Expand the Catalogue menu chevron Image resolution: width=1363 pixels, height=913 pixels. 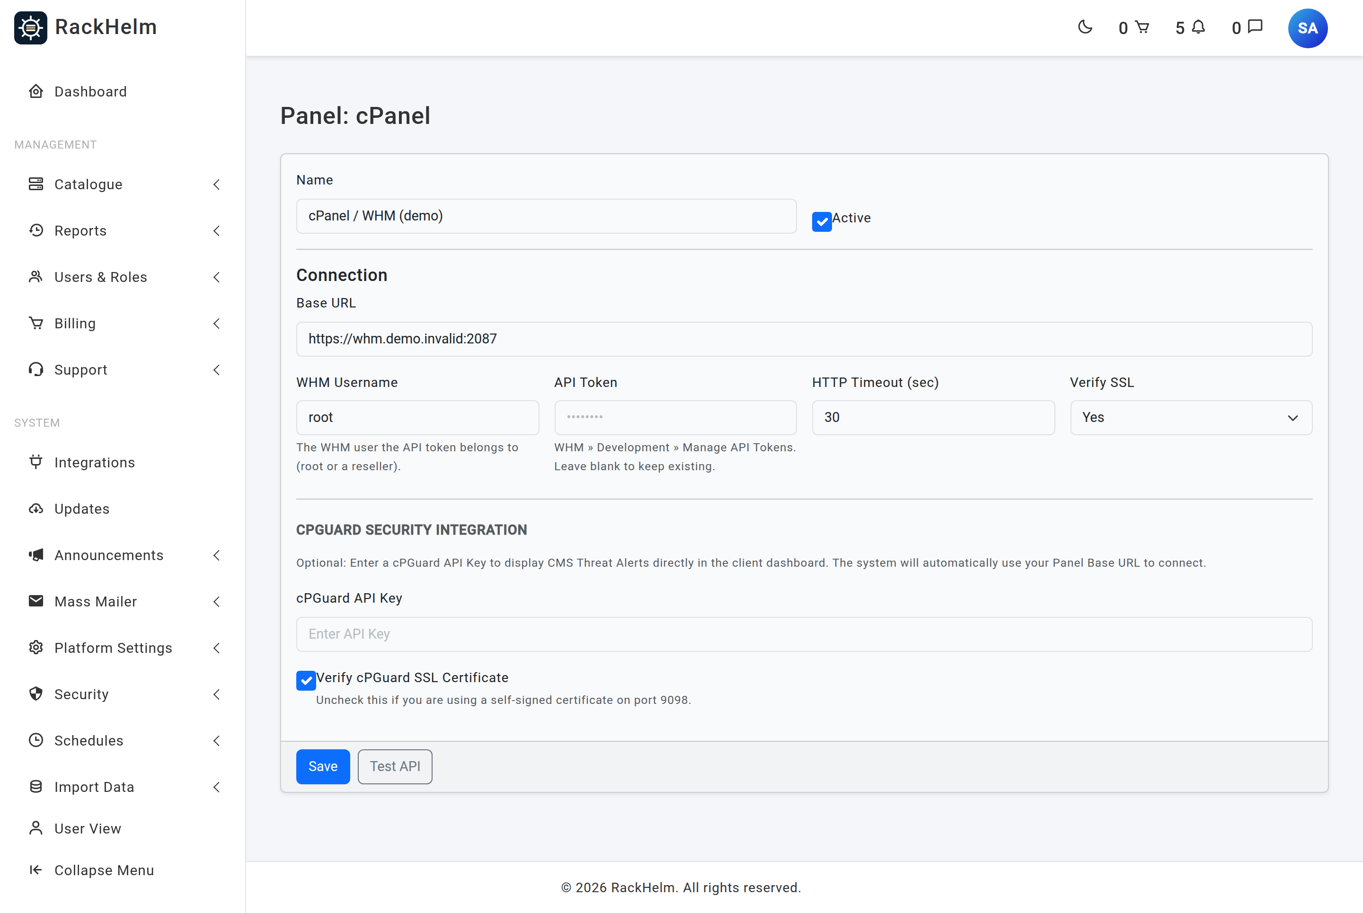pos(217,184)
